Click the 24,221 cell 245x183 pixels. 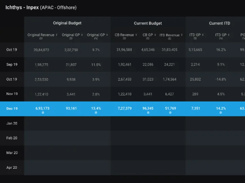(x=169, y=65)
